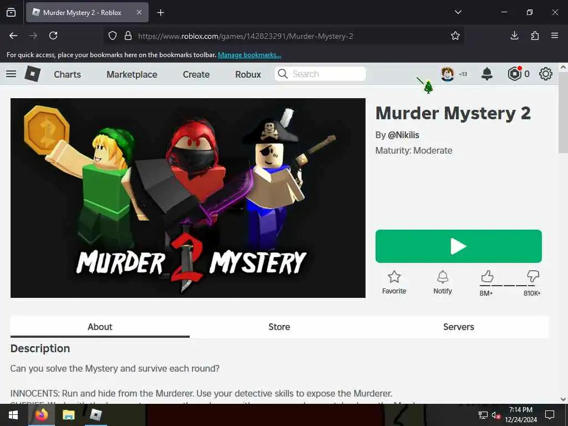
Task: Switch to the About tab
Action: tap(100, 327)
